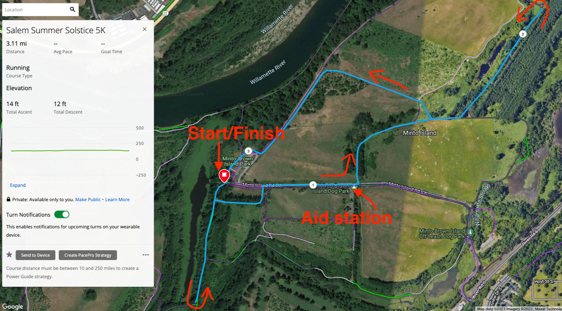562x311 pixels.
Task: Click the green elevation profile line
Action: (70, 151)
